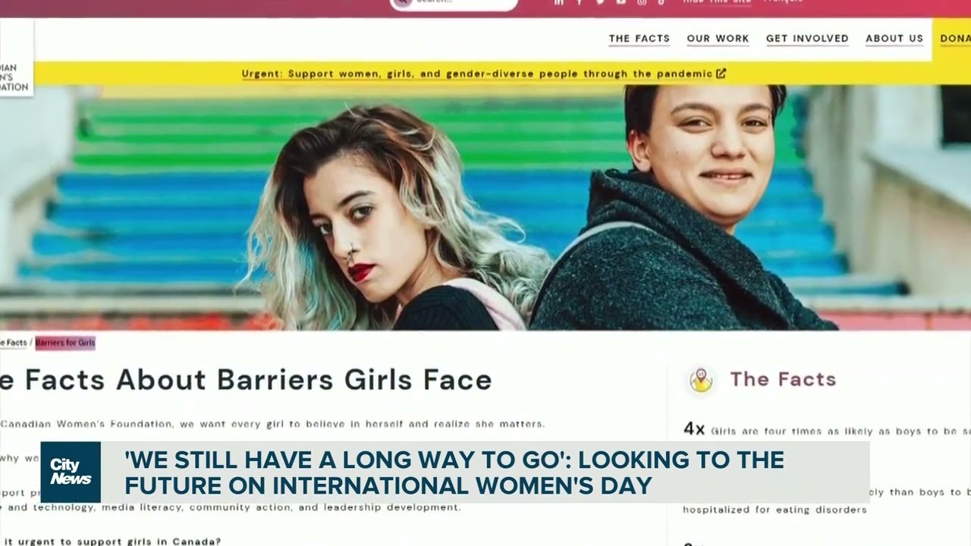Open the Our Work menu item
The image size is (971, 546).
[718, 39]
